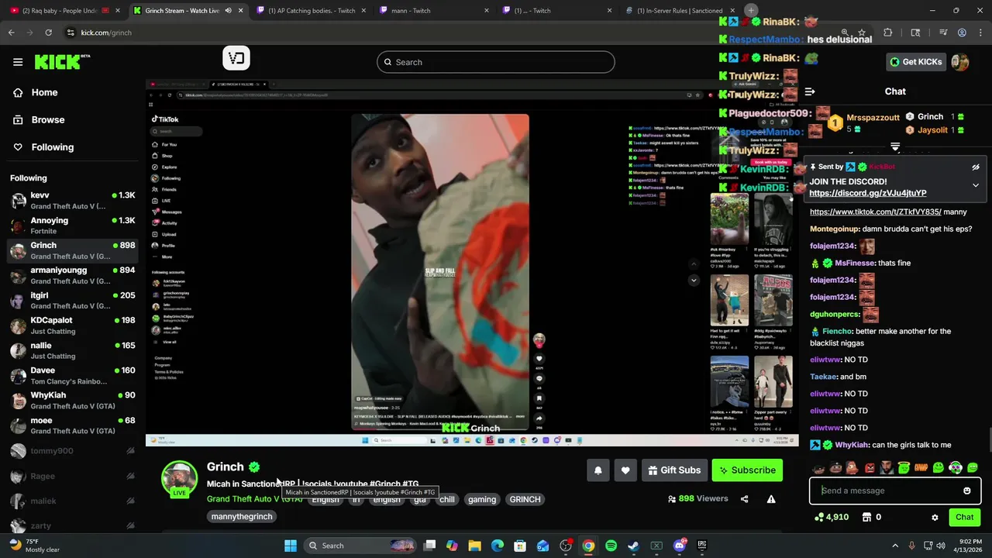Toggle follow heart for Grinch
The image size is (992, 558).
tap(625, 470)
